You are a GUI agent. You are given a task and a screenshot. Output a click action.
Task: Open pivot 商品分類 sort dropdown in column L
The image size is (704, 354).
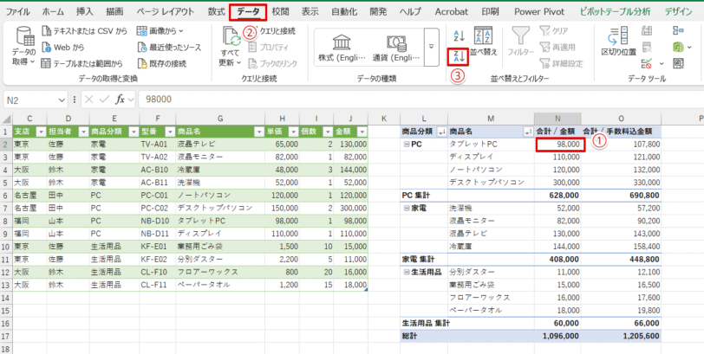(x=441, y=132)
